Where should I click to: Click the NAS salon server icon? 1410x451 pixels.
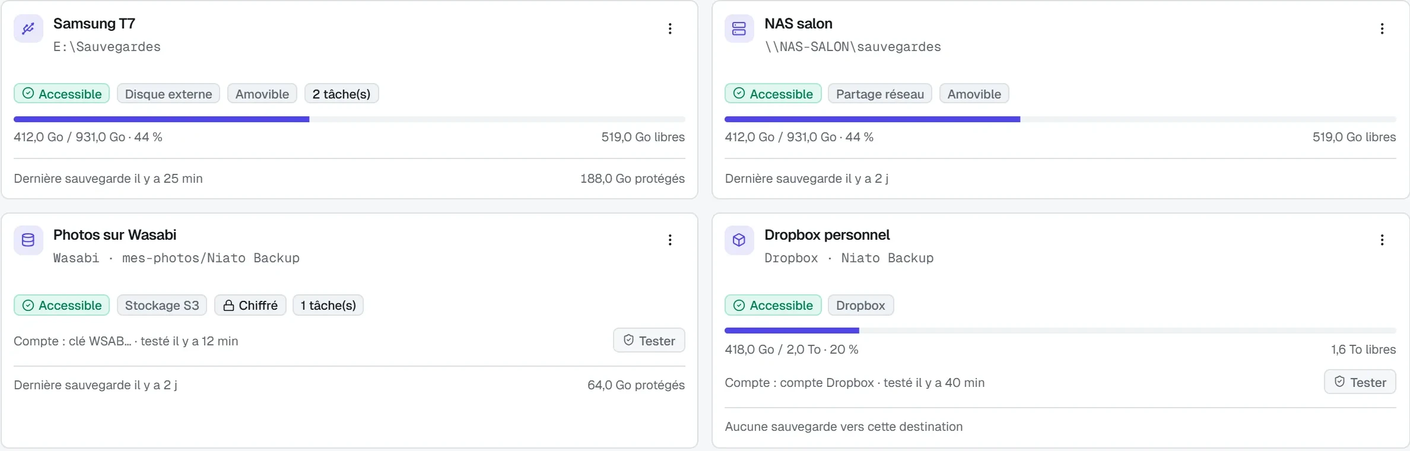point(739,28)
